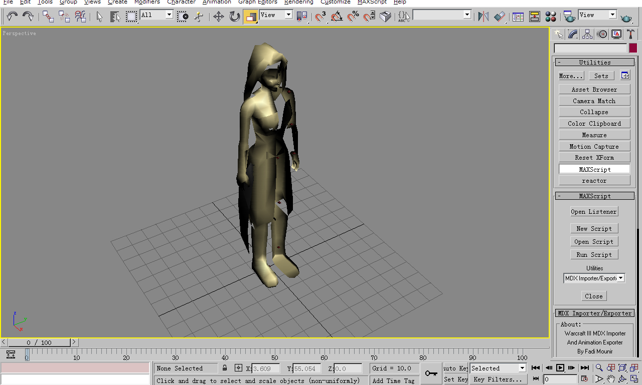
Task: Click the Unlink Selection icon
Action: [64, 17]
